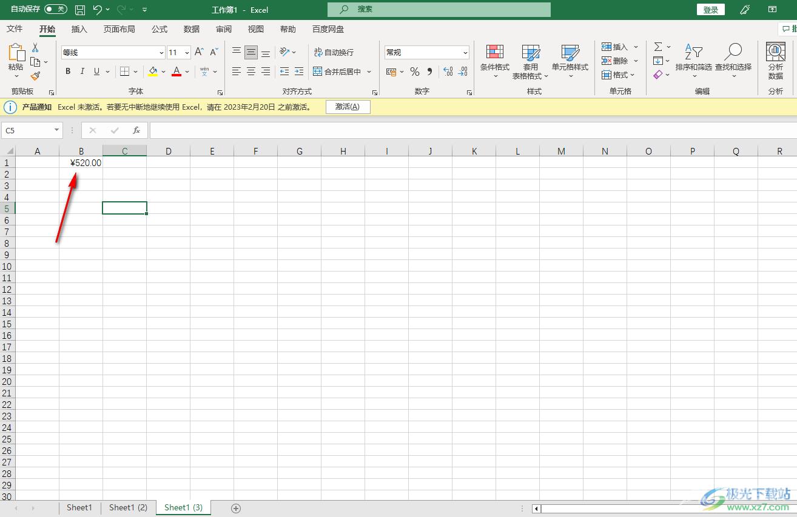
Task: Apply bottom vertical alignment
Action: 266,52
